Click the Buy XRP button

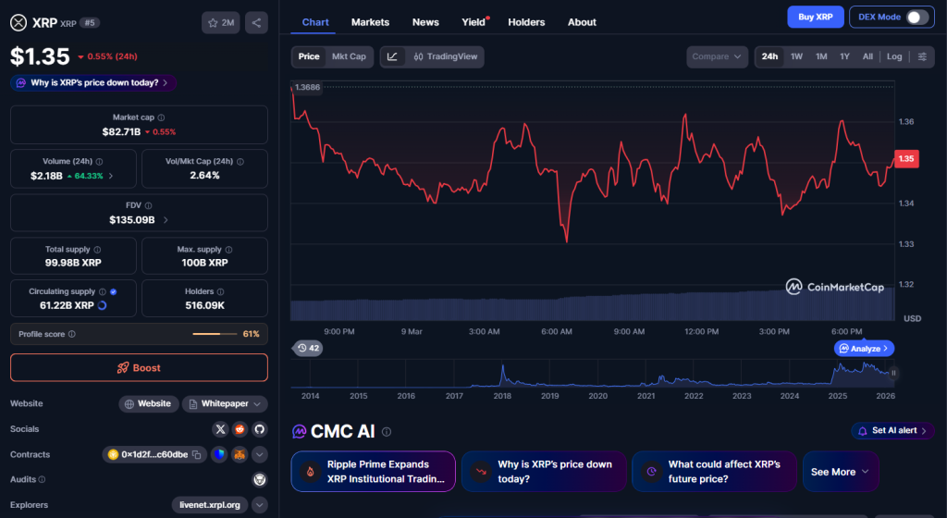(x=815, y=18)
